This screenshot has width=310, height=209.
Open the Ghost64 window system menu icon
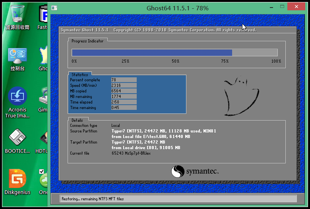click(54, 8)
